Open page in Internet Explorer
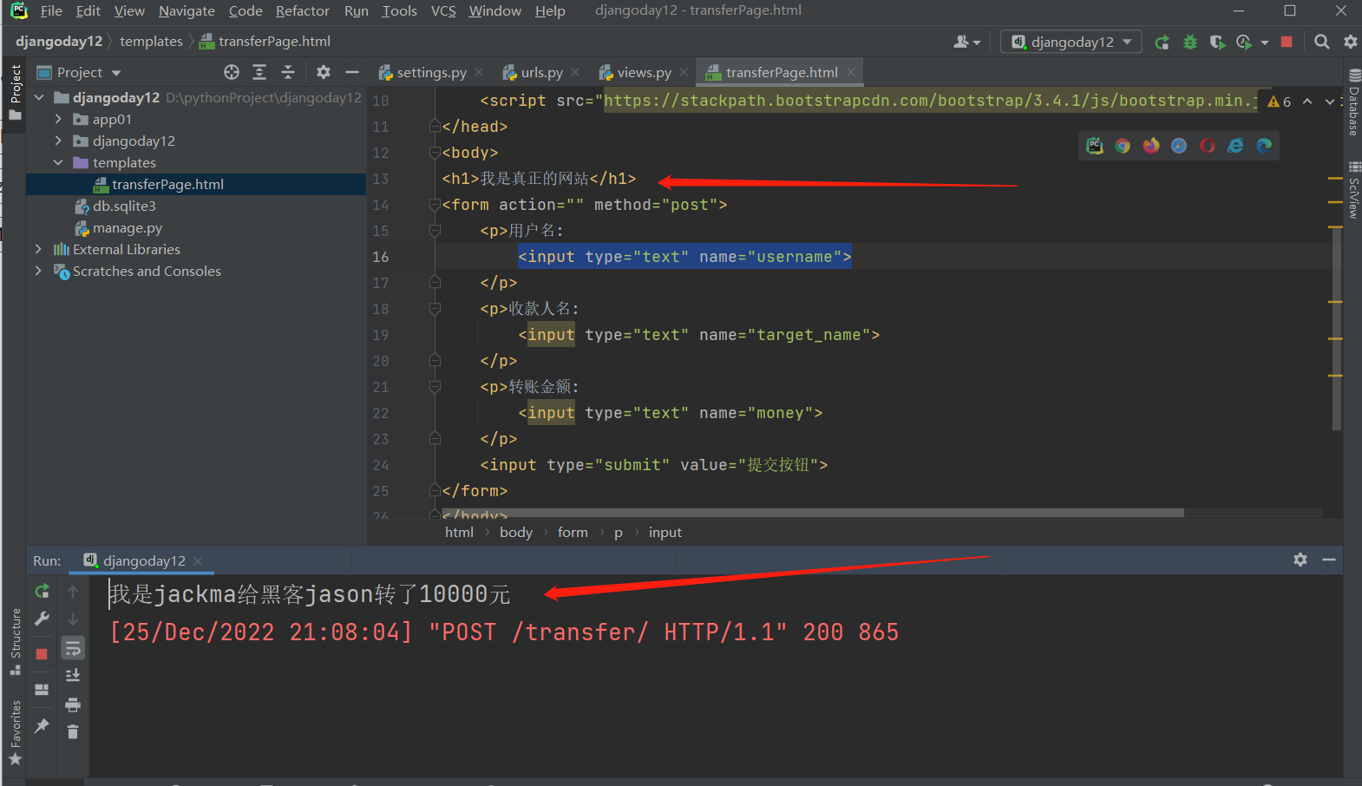1362x786 pixels. pos(1235,146)
